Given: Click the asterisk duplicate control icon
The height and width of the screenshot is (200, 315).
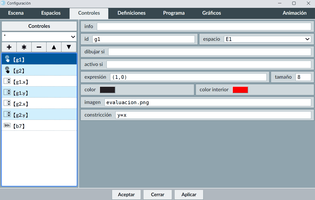Looking at the screenshot, I should click(x=24, y=47).
